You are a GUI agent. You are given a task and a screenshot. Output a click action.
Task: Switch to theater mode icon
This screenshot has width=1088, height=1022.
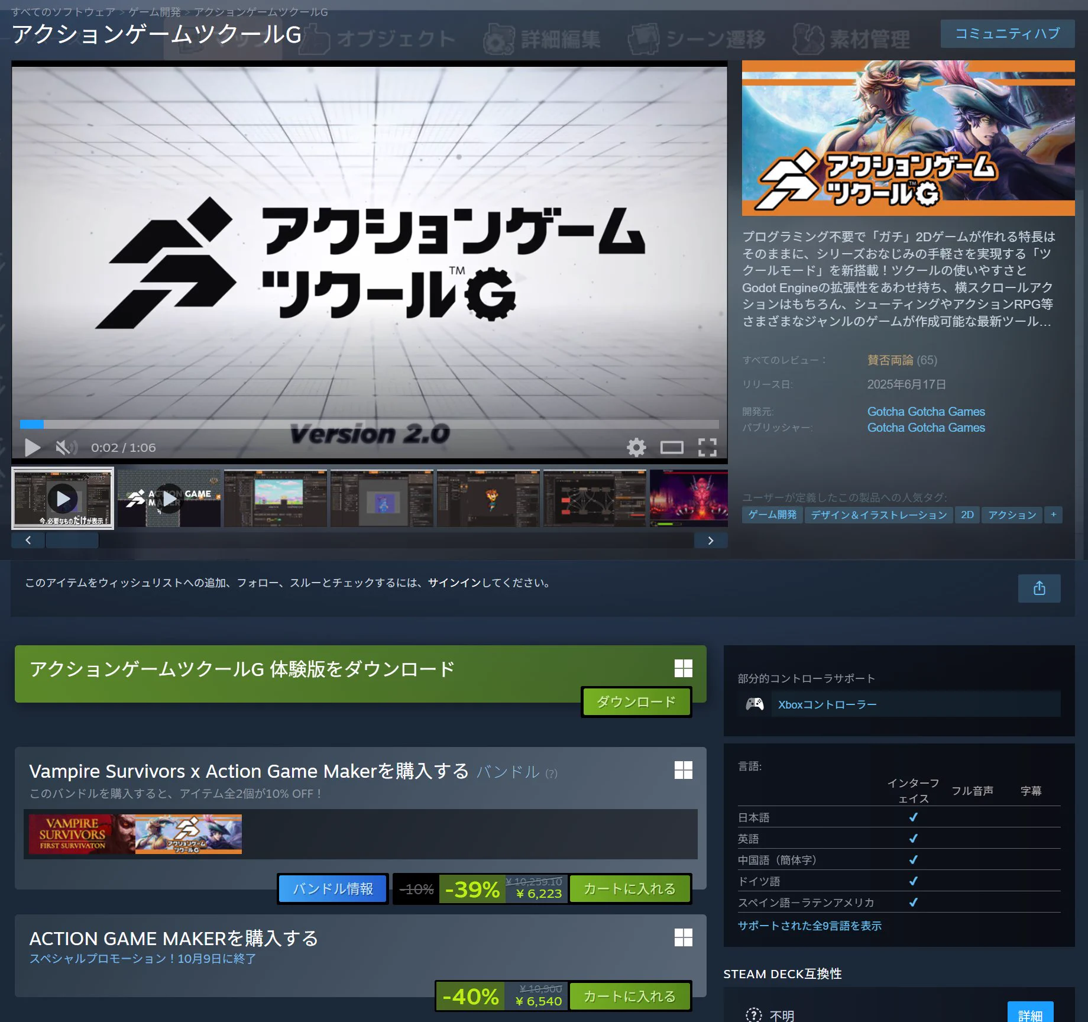(x=672, y=448)
